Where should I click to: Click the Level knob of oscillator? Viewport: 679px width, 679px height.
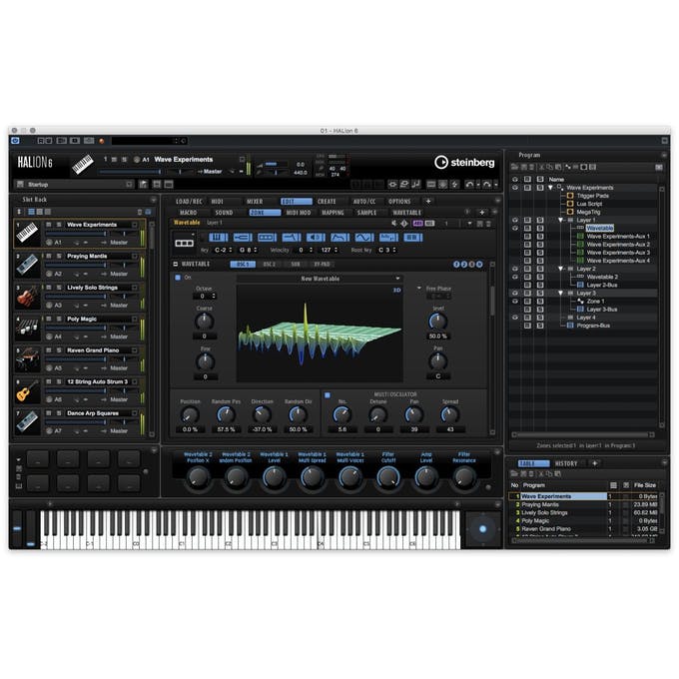437,322
